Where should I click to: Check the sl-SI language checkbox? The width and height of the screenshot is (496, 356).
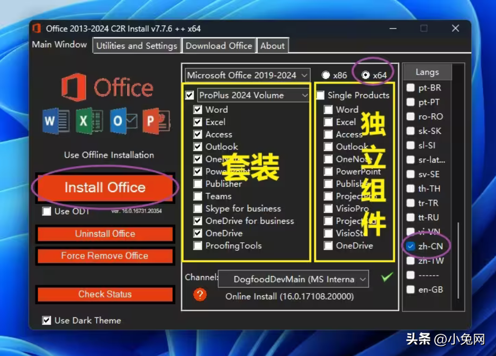pos(411,145)
